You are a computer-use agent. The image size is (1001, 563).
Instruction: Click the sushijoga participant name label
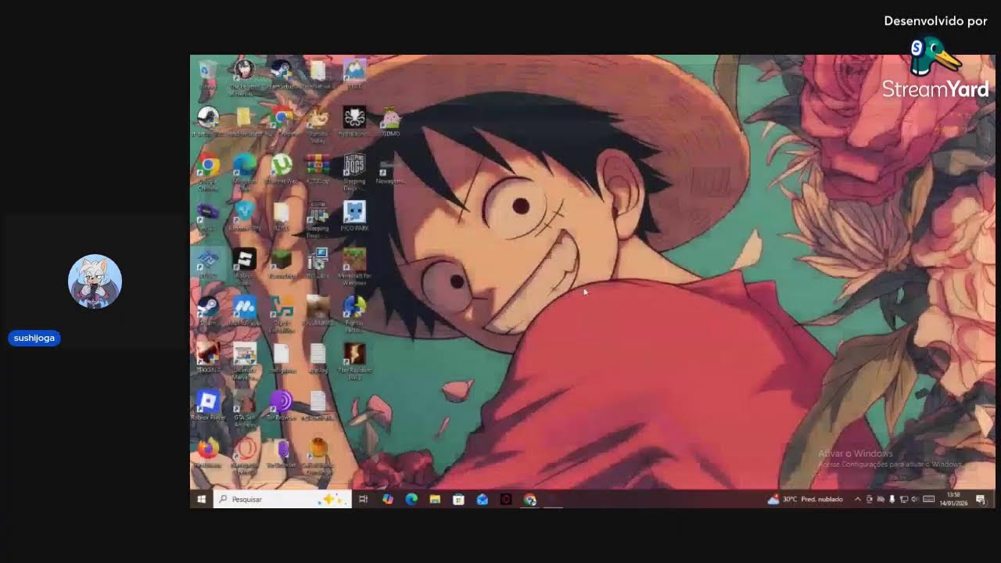pyautogui.click(x=34, y=338)
